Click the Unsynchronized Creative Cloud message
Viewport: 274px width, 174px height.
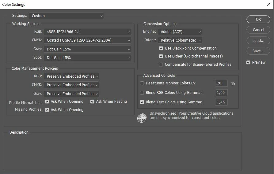[x=191, y=115]
